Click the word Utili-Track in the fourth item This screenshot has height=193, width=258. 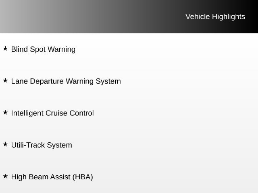[x=28, y=145]
